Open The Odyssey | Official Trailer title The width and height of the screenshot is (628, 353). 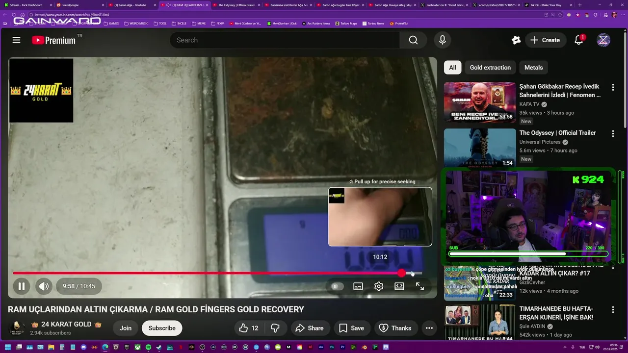point(557,133)
